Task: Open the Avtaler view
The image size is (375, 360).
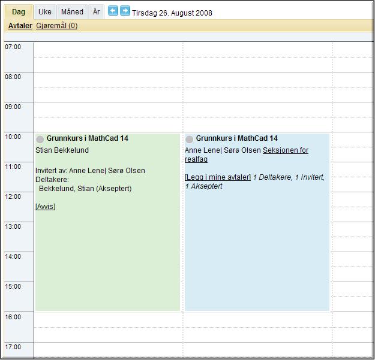Action: 20,26
